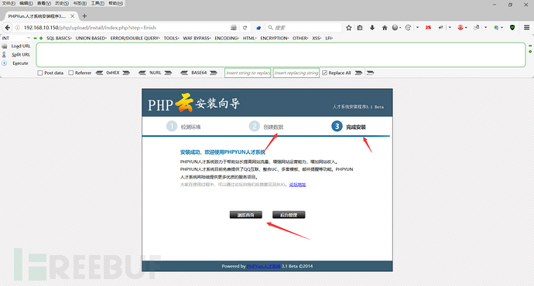Image resolution: width=534 pixels, height=286 pixels.
Task: Expand the ENCRYPTION menu
Action: [x=275, y=38]
